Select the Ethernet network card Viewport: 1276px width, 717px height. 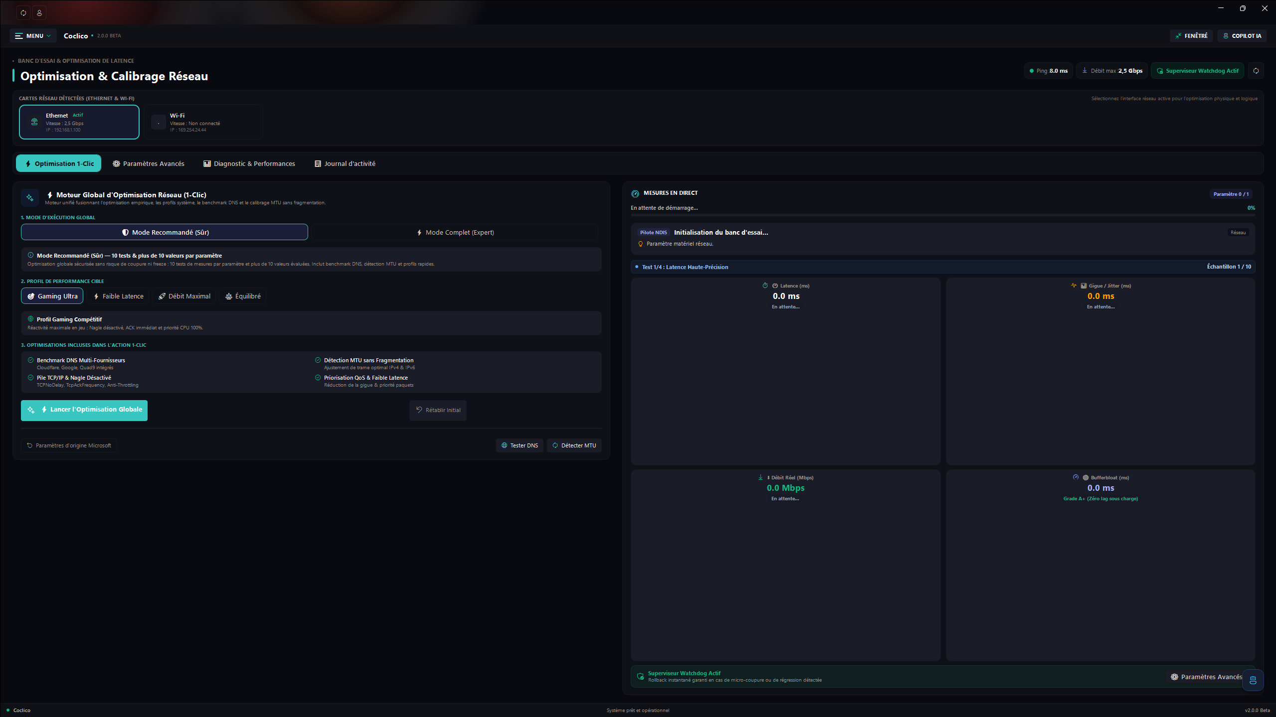(x=79, y=122)
